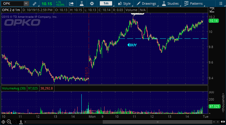Open the Studies menu
Image resolution: width=226 pixels, height=125 pixels.
(x=170, y=3)
